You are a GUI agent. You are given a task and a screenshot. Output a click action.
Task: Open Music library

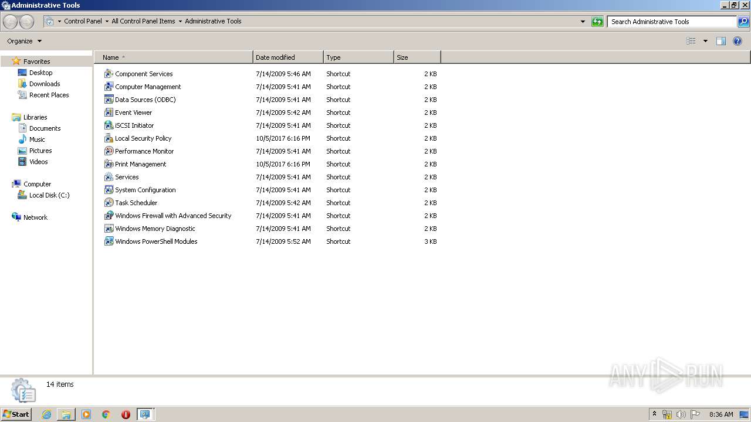coord(37,139)
